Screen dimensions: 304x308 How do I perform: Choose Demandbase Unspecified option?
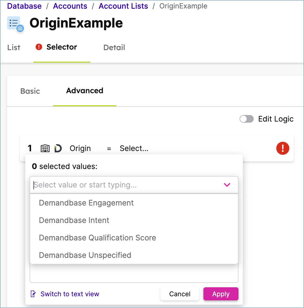pyautogui.click(x=134, y=255)
